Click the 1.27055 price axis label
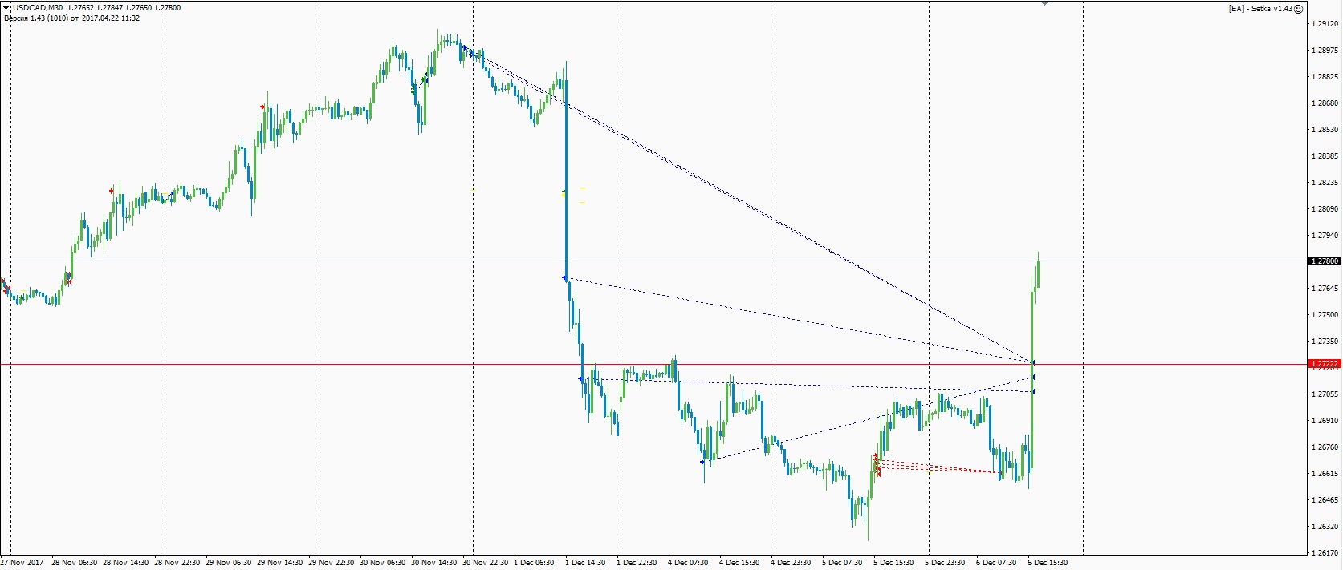 pyautogui.click(x=1325, y=394)
